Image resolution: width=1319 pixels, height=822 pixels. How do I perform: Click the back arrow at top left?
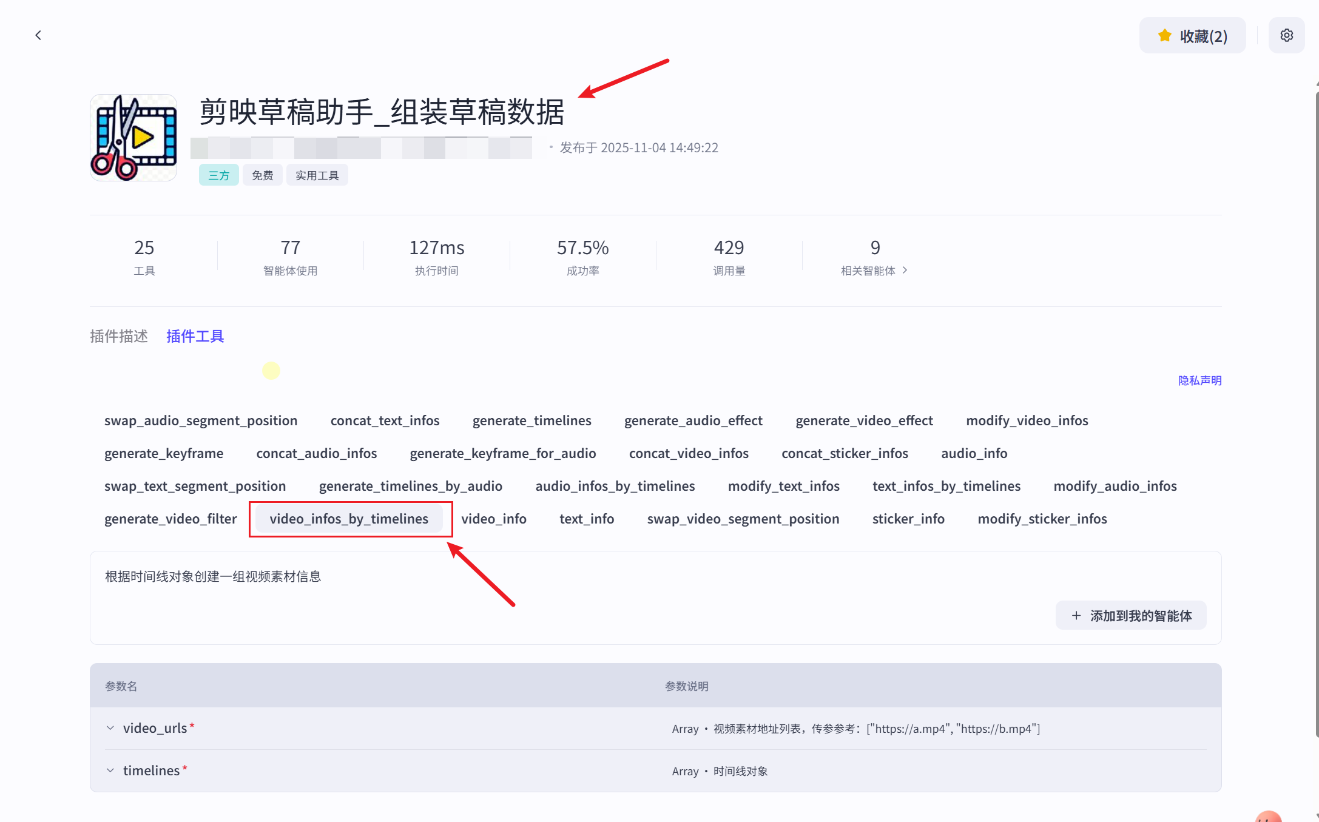click(38, 35)
